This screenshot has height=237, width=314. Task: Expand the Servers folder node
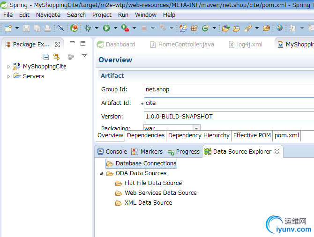8,76
